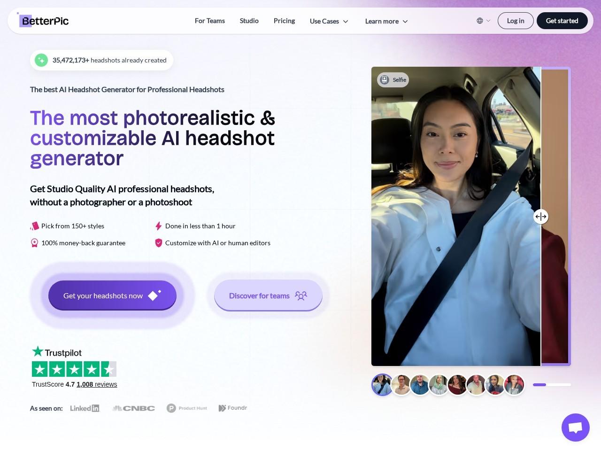Click the pink styles icon near '150+ styles'
601x451 pixels.
(x=35, y=226)
